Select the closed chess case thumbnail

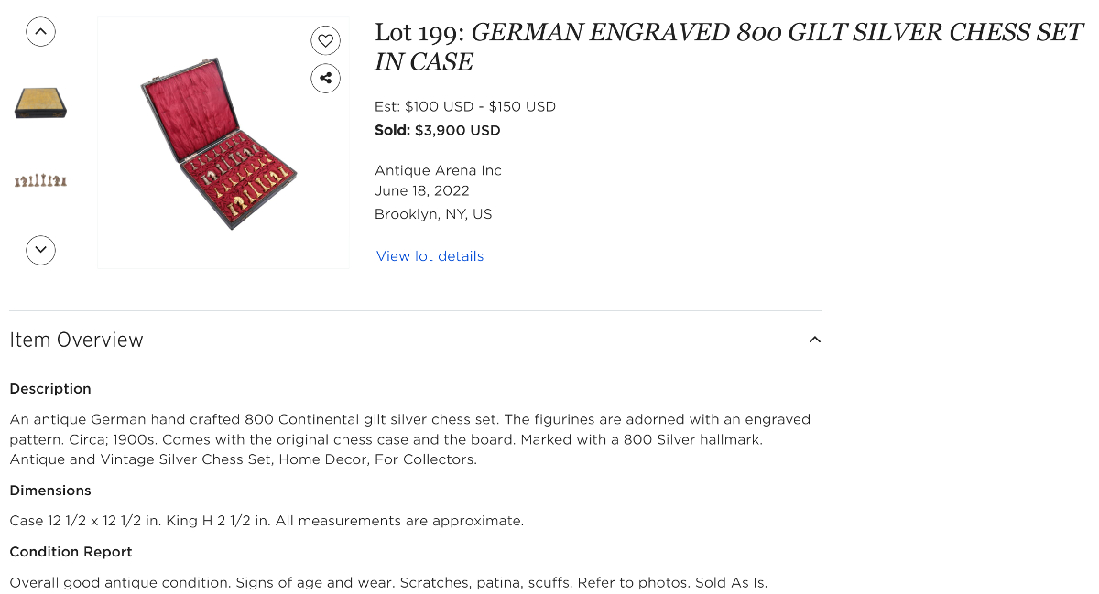point(40,103)
